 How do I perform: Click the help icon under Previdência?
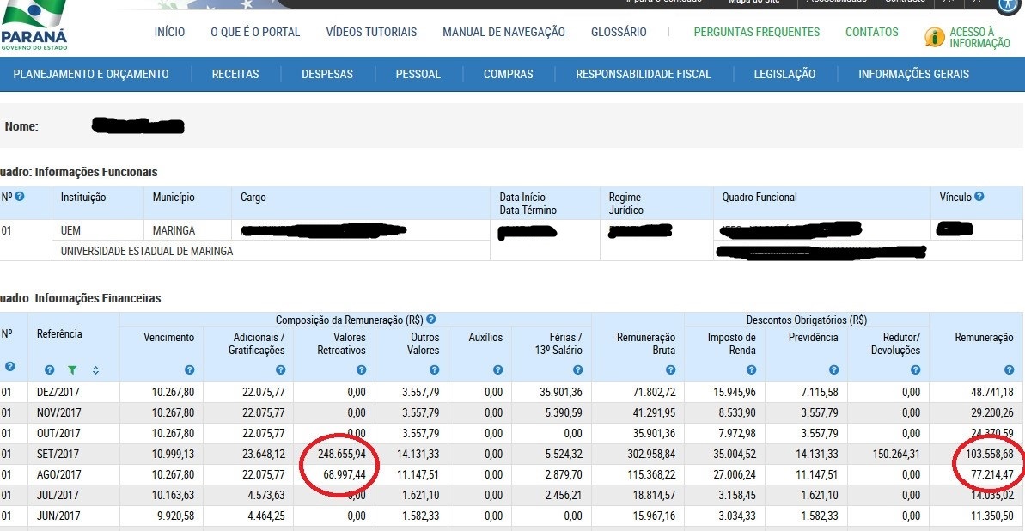(x=833, y=370)
